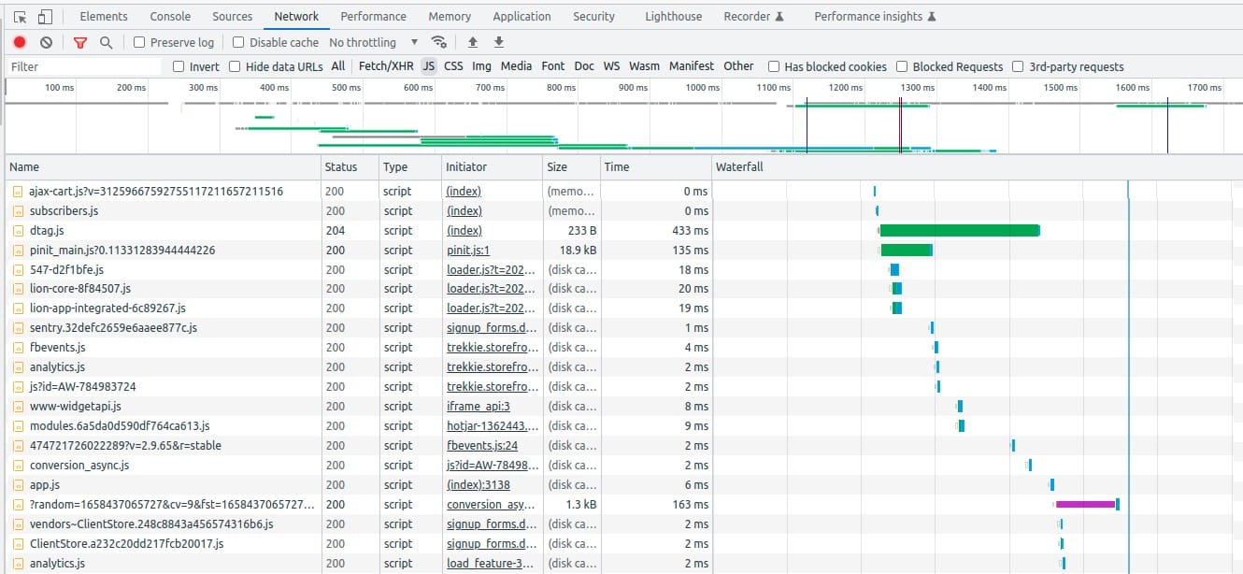Click the 18.9 kB size cell
The height and width of the screenshot is (574, 1243).
(577, 251)
